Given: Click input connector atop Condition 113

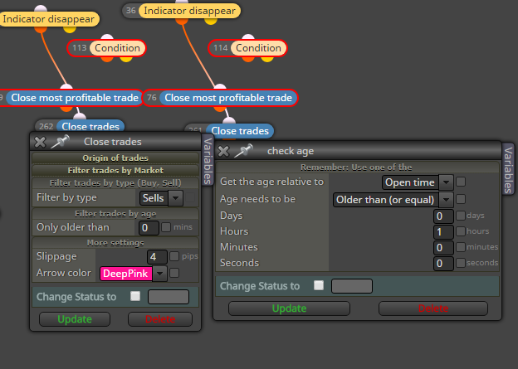Looking at the screenshot, I should click(x=107, y=37).
